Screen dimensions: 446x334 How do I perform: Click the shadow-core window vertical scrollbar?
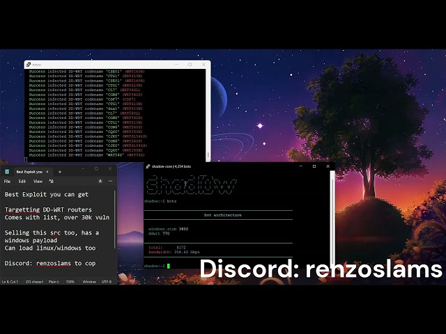332,218
